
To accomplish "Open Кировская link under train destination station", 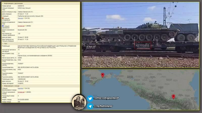I will pos(21,92).
